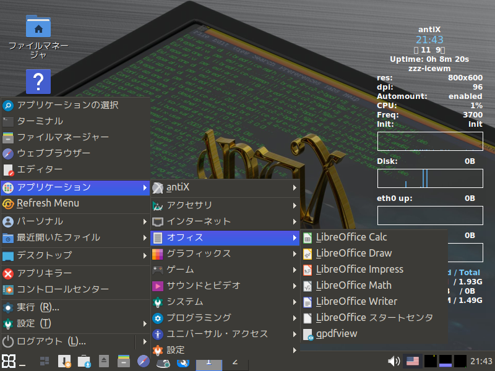Click the package installer icon with orange gear

[x=64, y=361]
